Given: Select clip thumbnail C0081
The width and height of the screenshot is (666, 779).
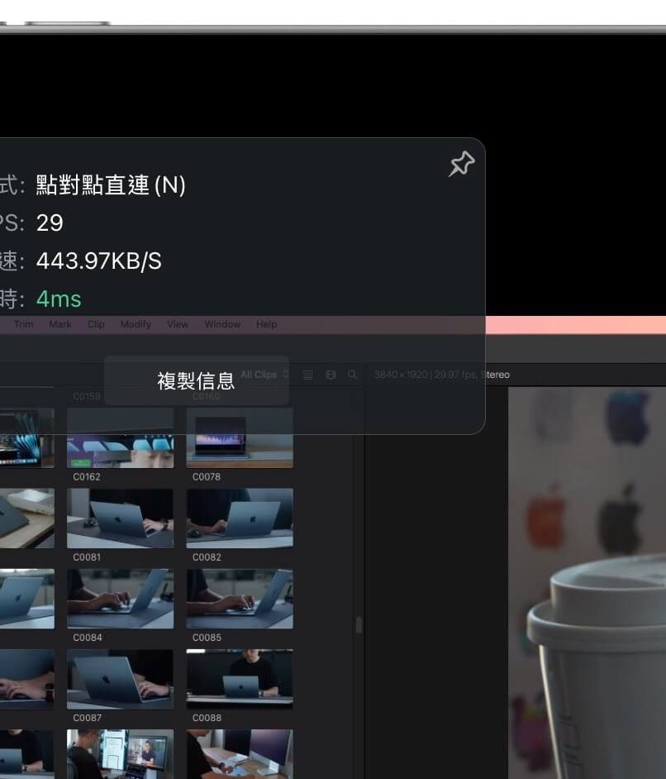Looking at the screenshot, I should point(120,518).
